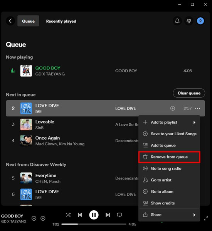
Task: Select Show credits
Action: pos(169,203)
